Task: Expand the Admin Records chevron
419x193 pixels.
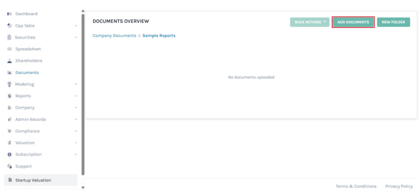Action: pyautogui.click(x=76, y=120)
